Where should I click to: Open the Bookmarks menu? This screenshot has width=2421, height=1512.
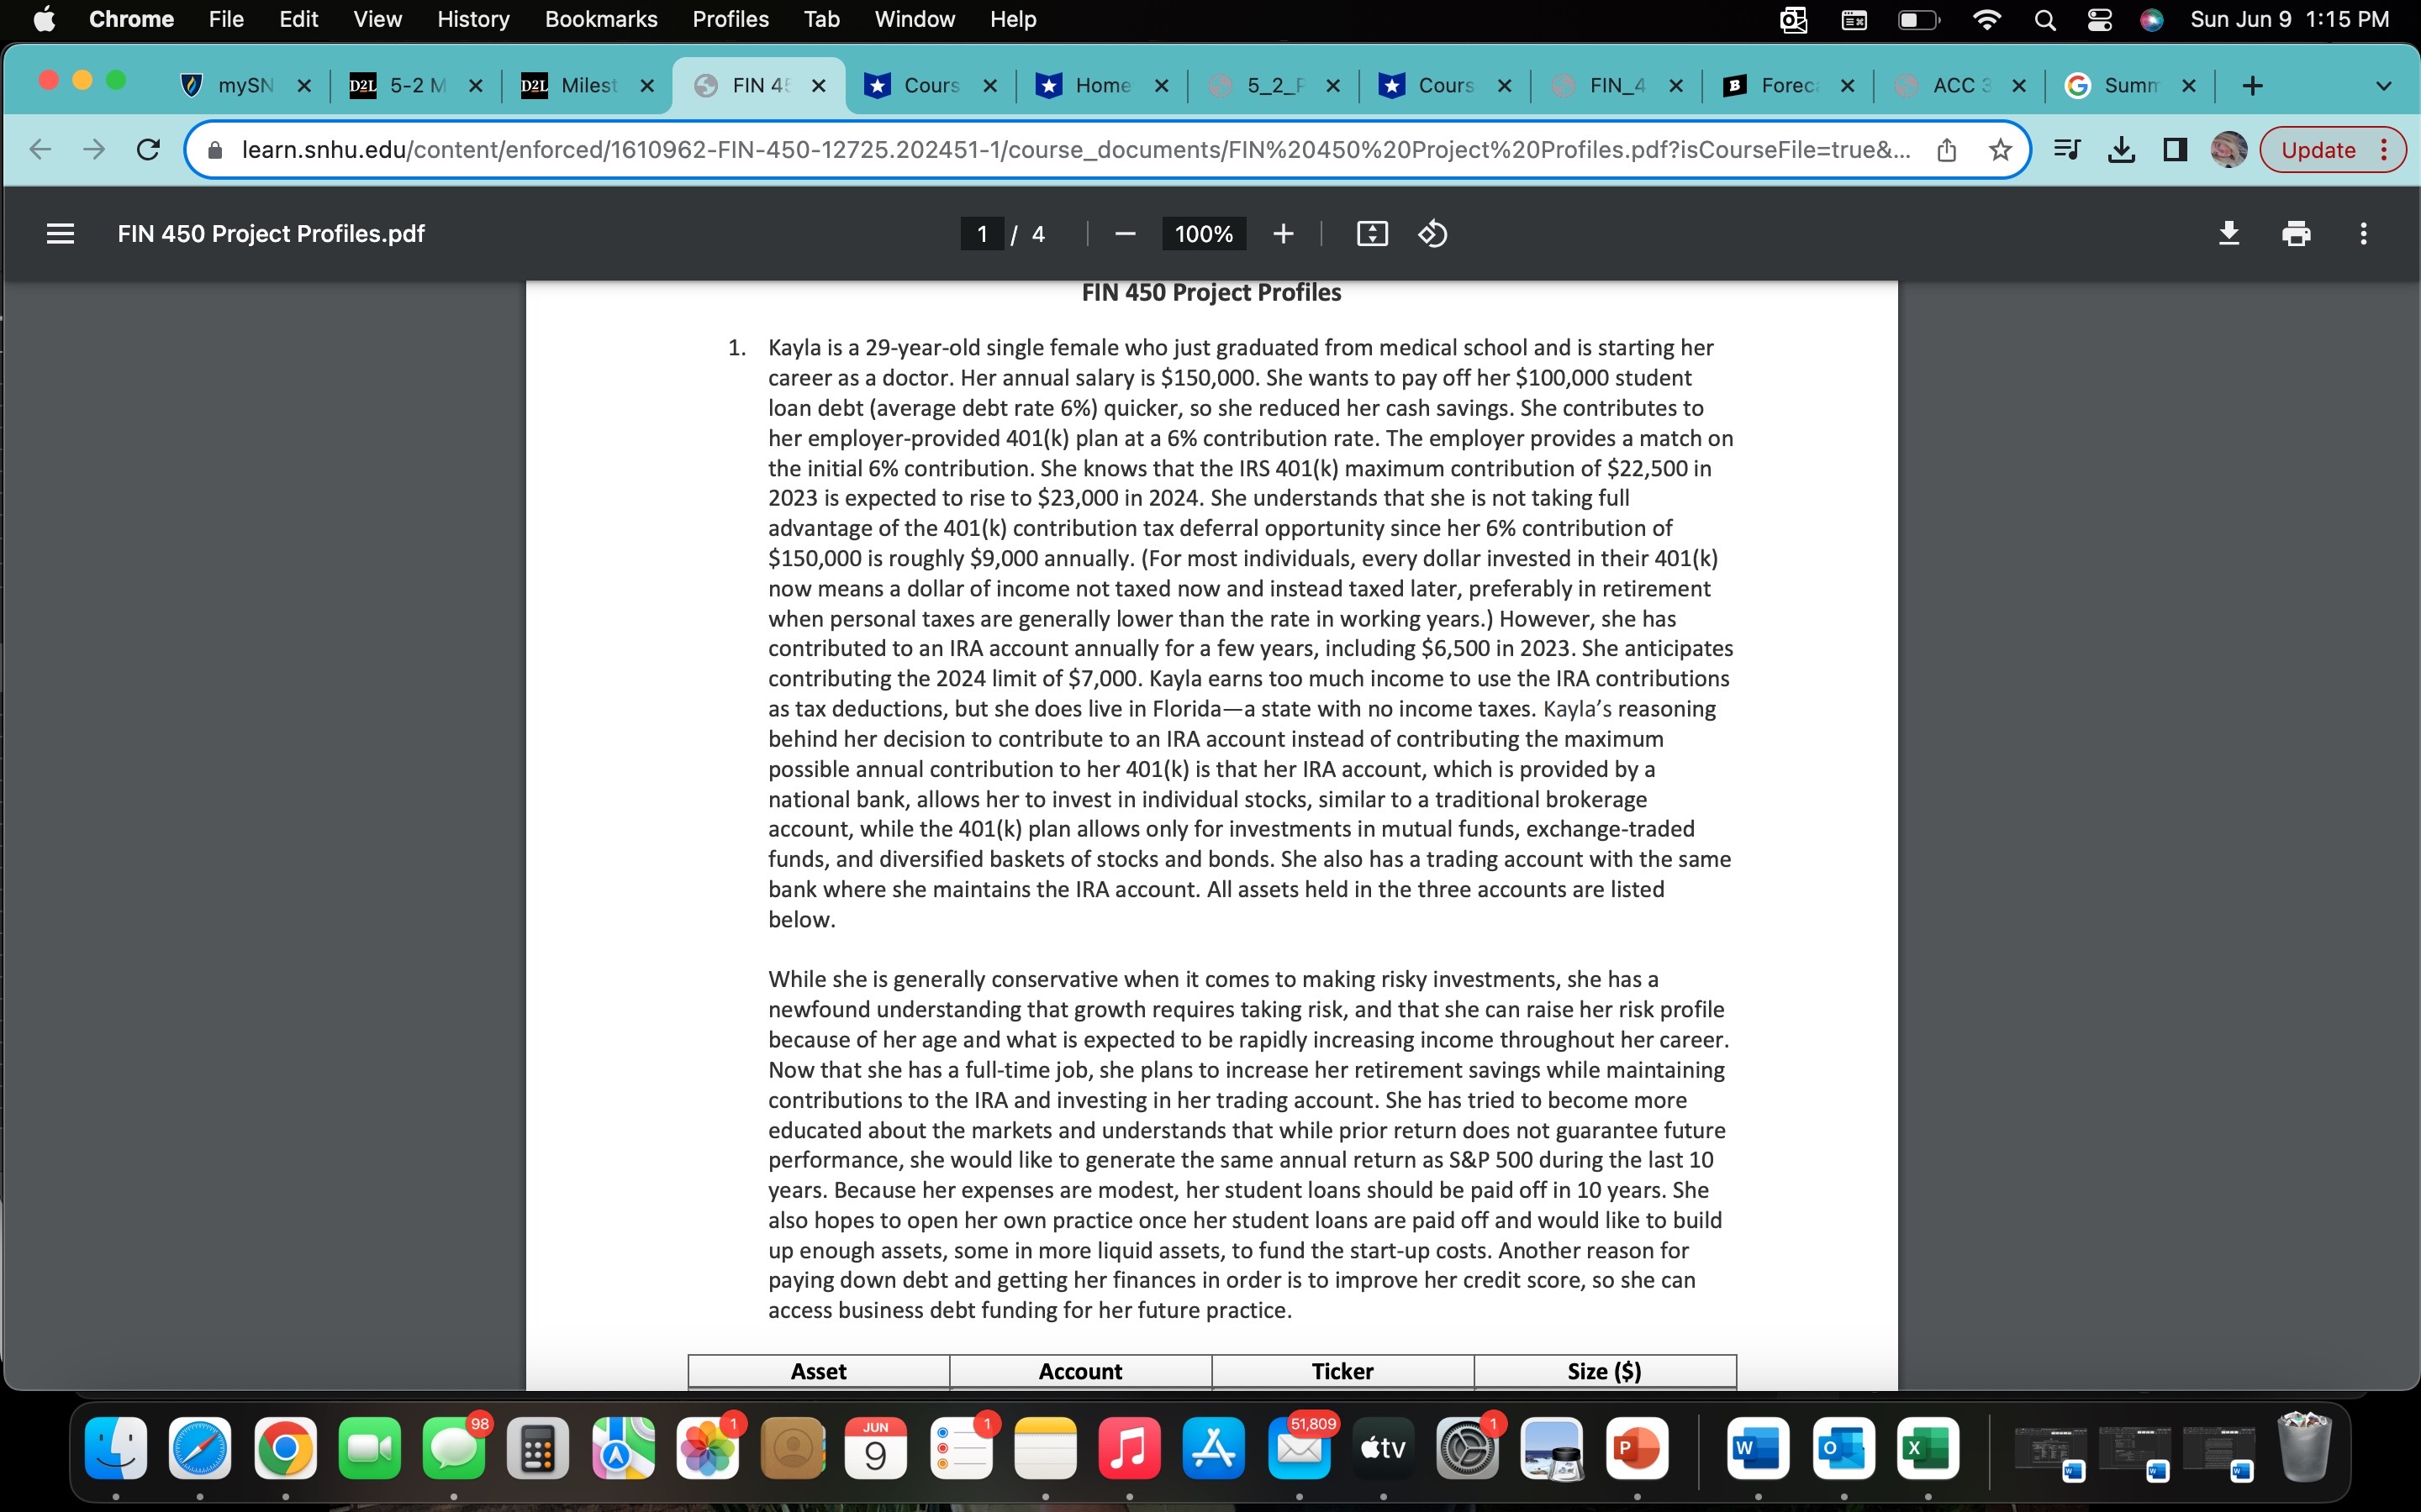(600, 20)
